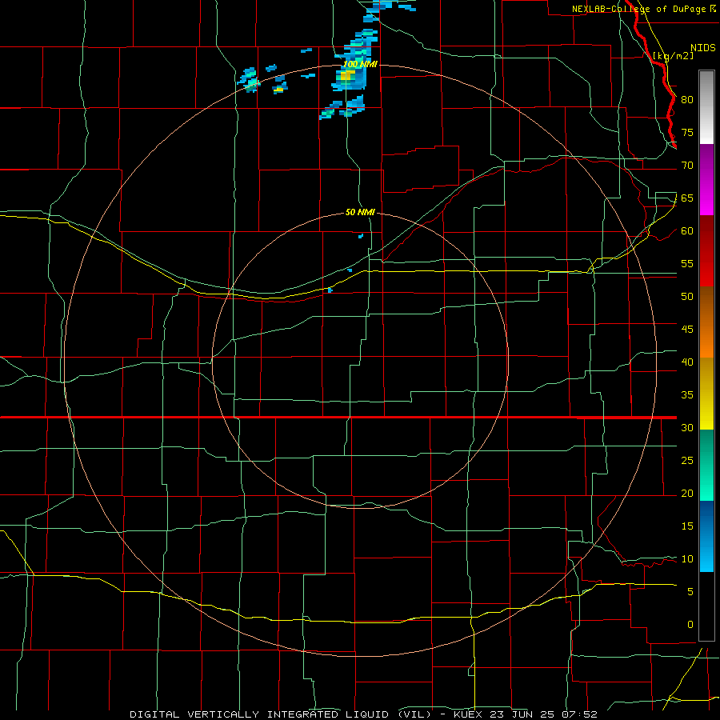Screen dimensions: 720x720
Task: Select the blue segment of color scale
Action: click(x=706, y=536)
